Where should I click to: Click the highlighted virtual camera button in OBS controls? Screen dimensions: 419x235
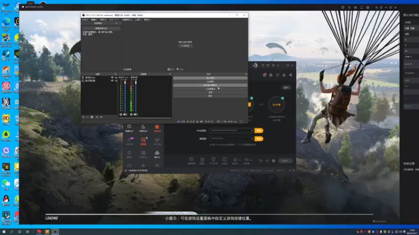(210, 85)
